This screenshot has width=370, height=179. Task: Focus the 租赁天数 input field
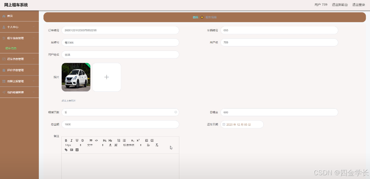point(120,112)
